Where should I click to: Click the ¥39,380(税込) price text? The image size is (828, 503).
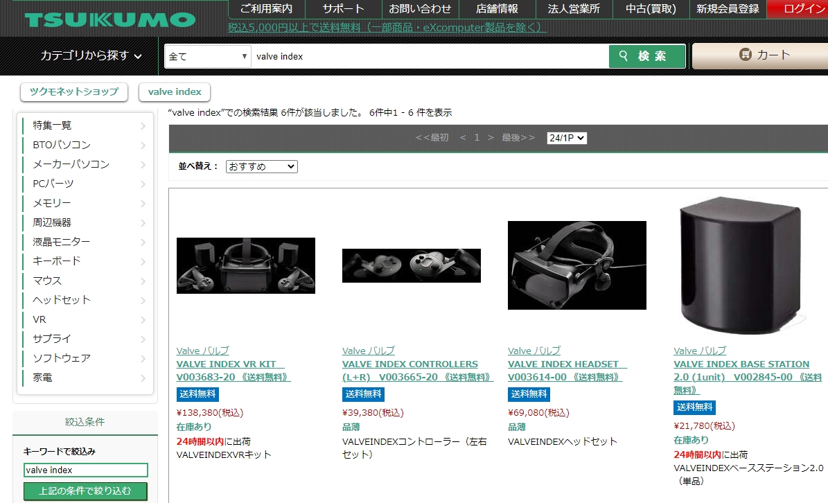373,413
